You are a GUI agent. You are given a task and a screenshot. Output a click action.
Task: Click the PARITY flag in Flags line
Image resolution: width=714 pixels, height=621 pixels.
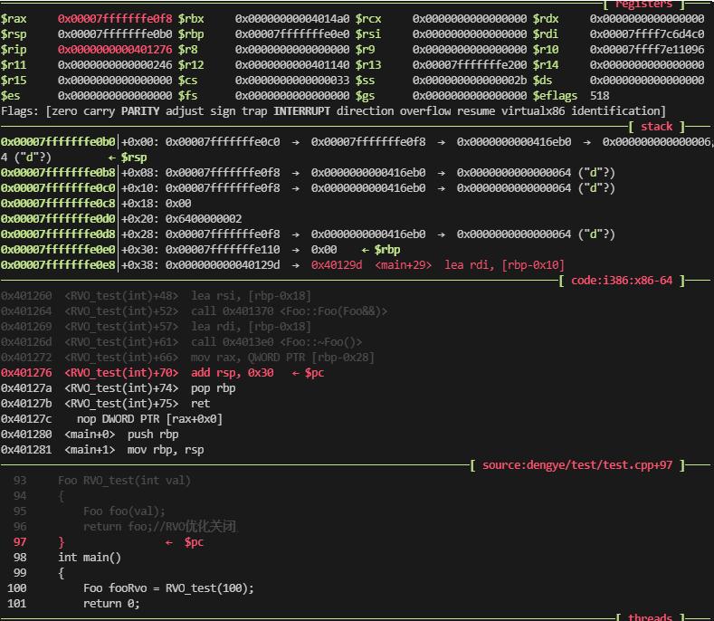pyautogui.click(x=140, y=111)
